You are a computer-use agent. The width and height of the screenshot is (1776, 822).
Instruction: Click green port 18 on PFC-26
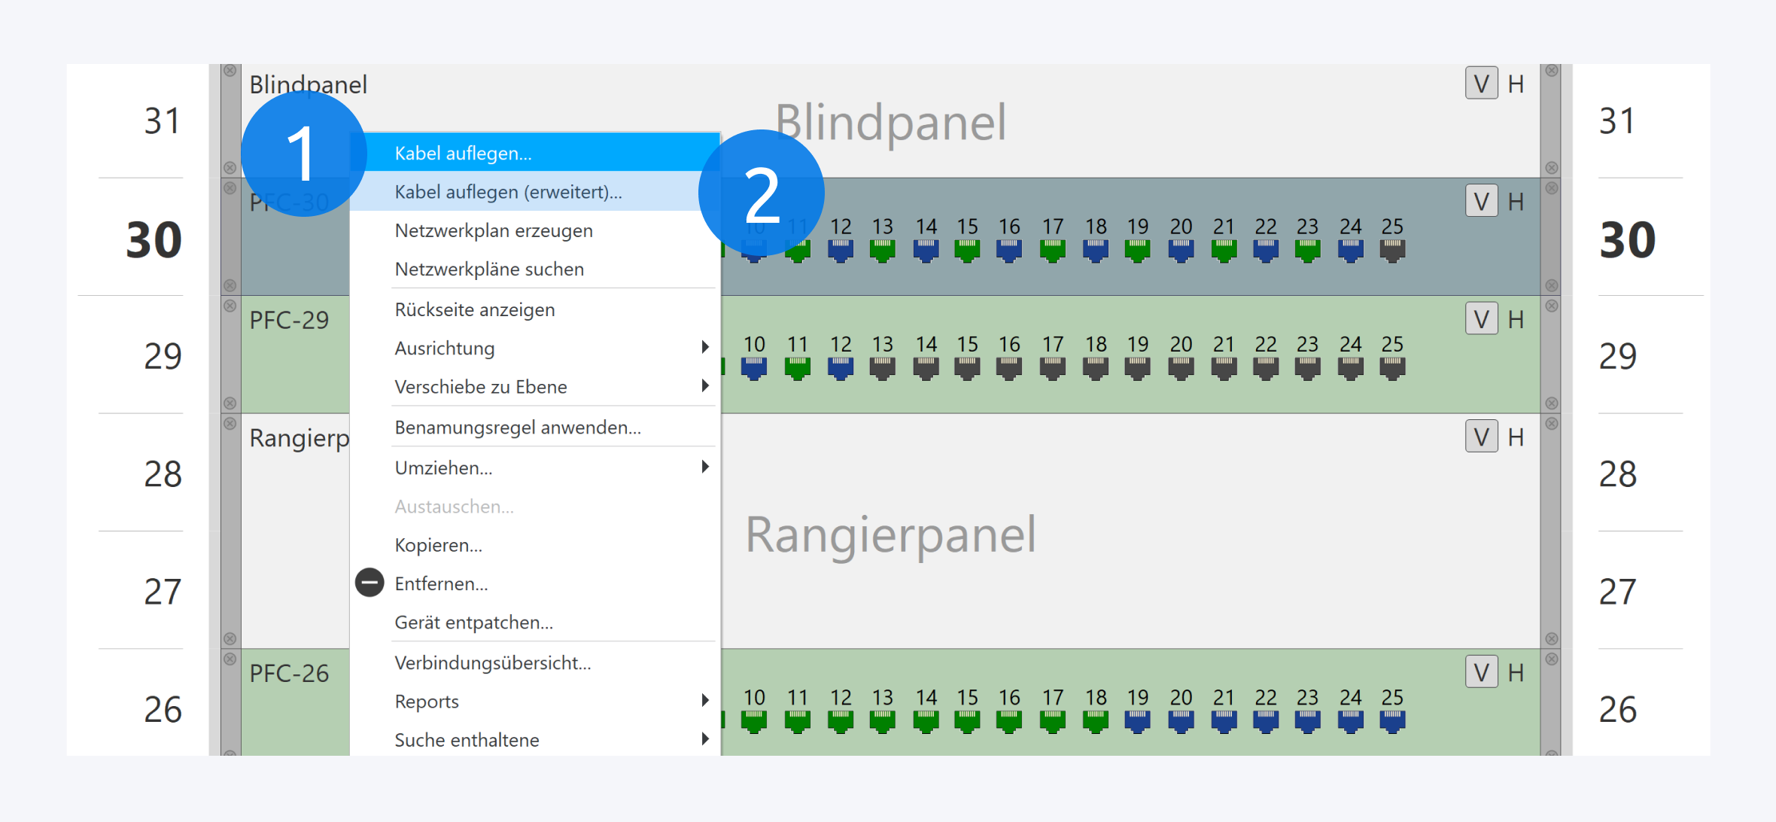click(1096, 720)
